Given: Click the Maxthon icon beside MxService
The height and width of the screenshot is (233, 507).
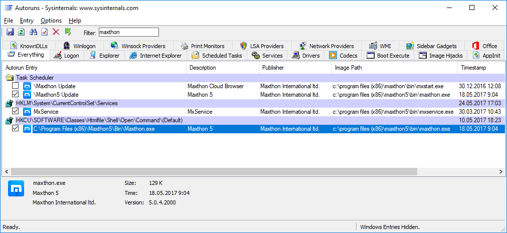Looking at the screenshot, I should pyautogui.click(x=27, y=112).
